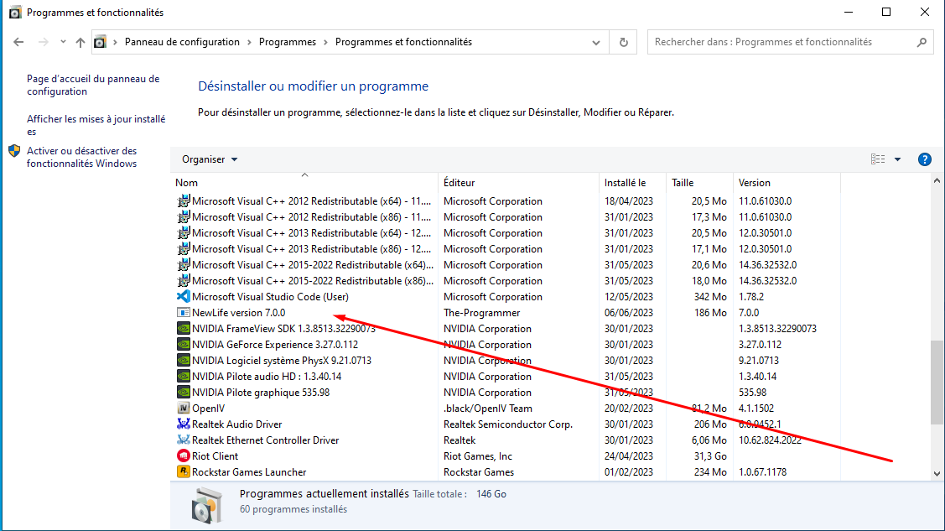Open Panneau de configuration breadcrumb
Screen dimensions: 945x531
182,42
